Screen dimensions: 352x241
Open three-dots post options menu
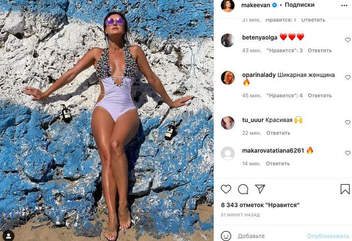[344, 6]
